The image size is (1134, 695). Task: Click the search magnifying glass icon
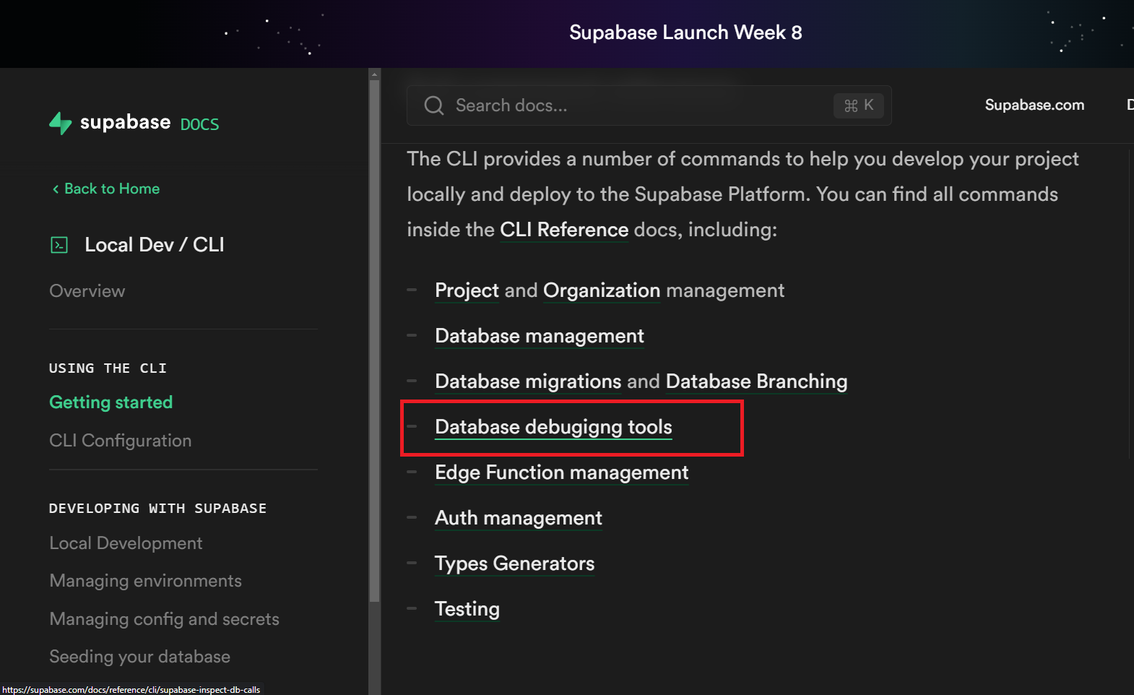pyautogui.click(x=433, y=105)
